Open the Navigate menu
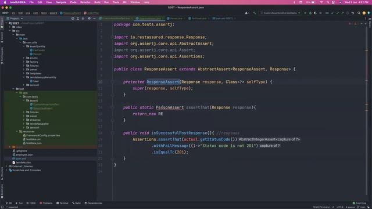This screenshot has width=372, height=209. click(x=60, y=2)
